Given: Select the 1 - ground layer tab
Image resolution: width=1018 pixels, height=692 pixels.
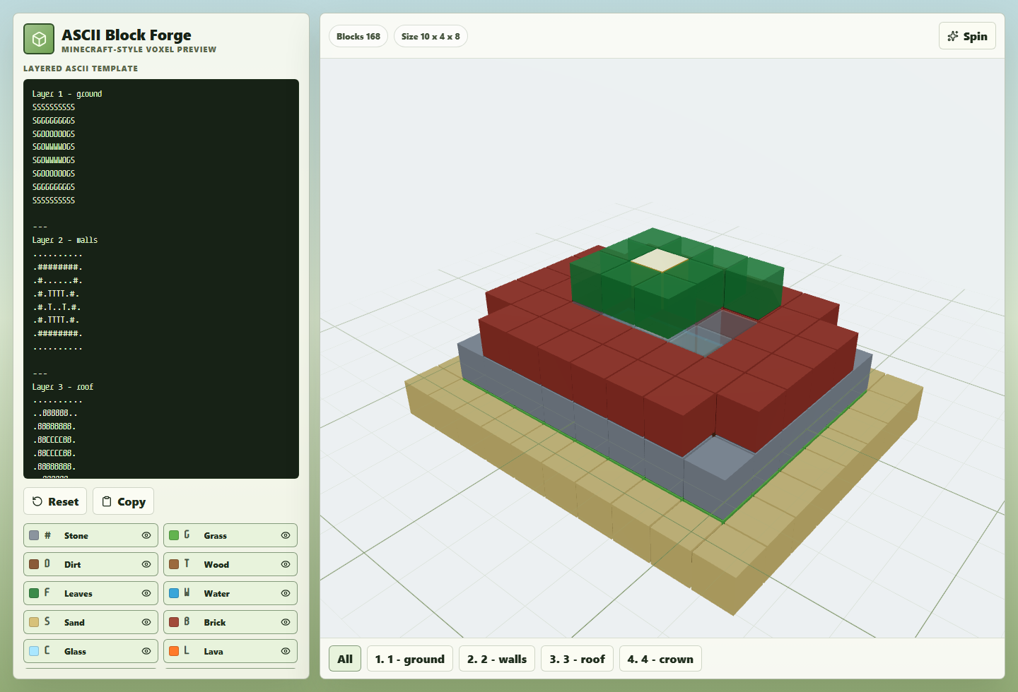Looking at the screenshot, I should (410, 659).
